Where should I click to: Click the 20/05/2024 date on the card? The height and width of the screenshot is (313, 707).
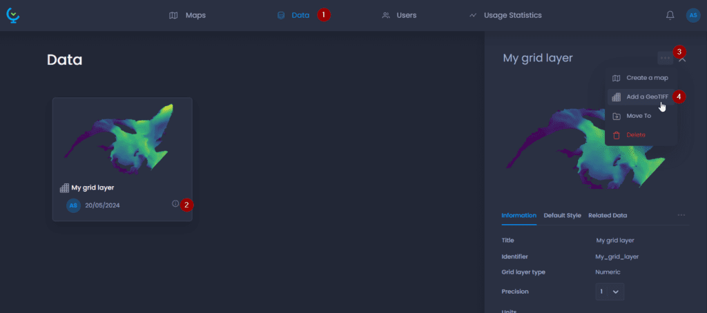pos(102,206)
